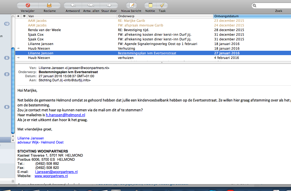The image size is (291, 191).
Task: Reply to all with Antw. allen
Action: [x=91, y=5]
